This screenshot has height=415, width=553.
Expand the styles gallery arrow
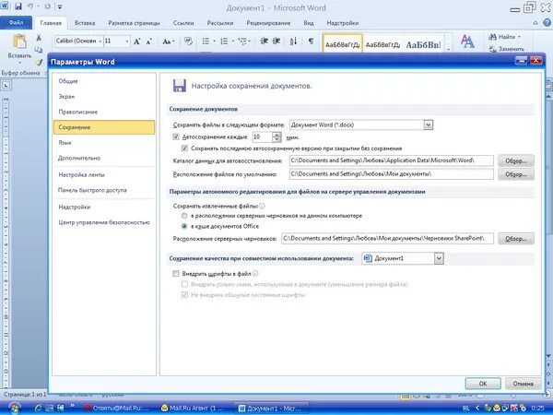(x=448, y=50)
